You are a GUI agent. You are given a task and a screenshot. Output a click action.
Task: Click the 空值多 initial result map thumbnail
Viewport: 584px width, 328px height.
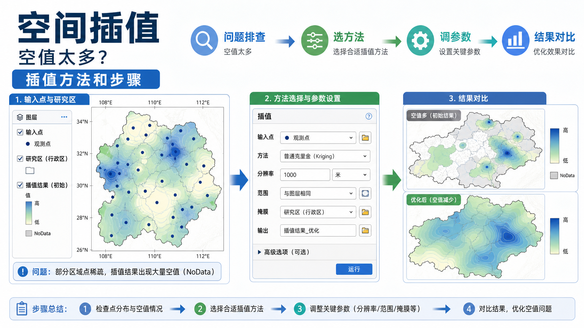point(476,149)
